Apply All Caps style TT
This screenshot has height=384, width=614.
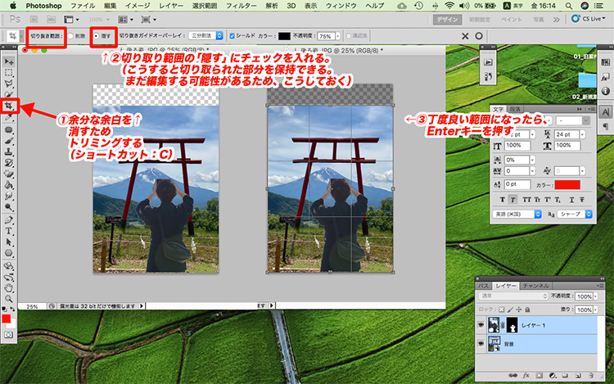pyautogui.click(x=526, y=200)
